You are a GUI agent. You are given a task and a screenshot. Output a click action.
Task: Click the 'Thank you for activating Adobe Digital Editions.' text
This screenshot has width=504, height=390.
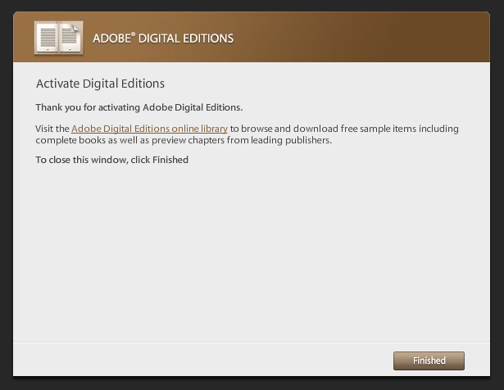(x=138, y=107)
